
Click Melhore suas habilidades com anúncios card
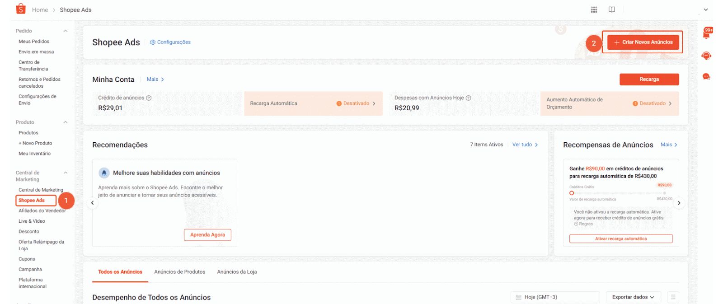click(165, 203)
